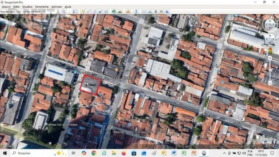Click the Print icon in toolbar
Screen dimensions: 279x157
click(150, 12)
